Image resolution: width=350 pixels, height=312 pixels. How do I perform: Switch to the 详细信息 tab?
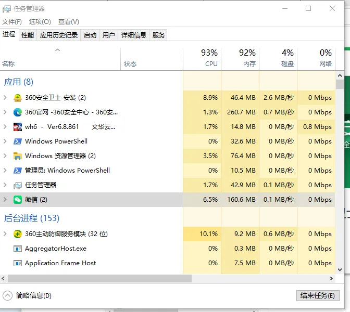point(133,35)
